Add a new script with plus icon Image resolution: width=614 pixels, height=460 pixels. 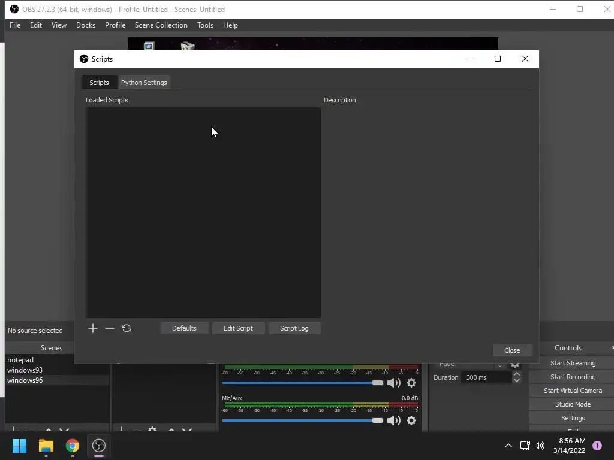click(93, 328)
